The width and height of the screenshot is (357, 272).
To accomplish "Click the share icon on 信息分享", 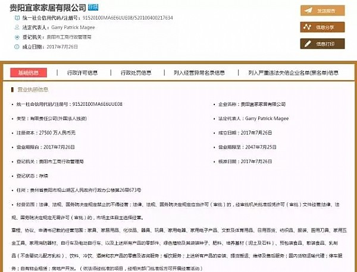I will 308,27.
